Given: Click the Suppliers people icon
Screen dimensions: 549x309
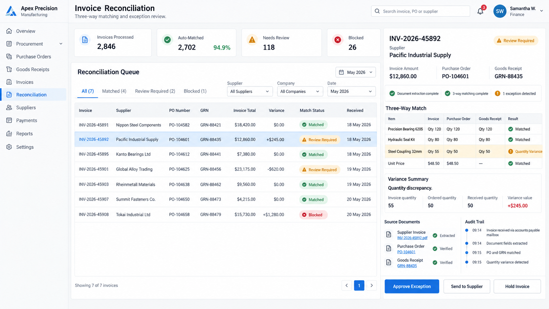Looking at the screenshot, I should pyautogui.click(x=9, y=107).
